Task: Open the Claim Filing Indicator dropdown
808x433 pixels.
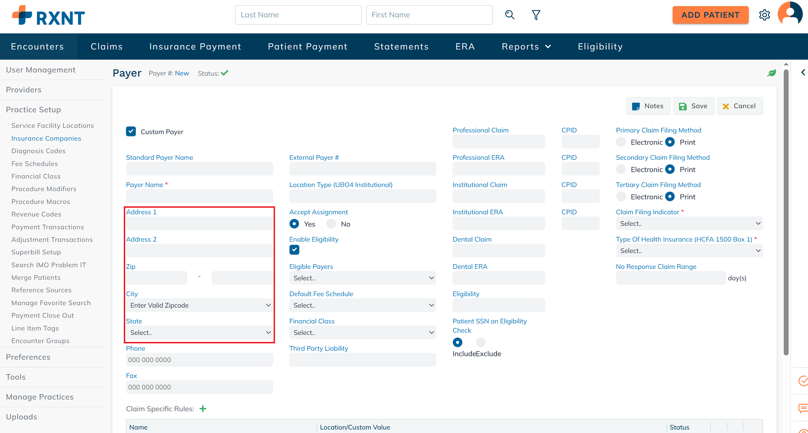Action: point(689,224)
